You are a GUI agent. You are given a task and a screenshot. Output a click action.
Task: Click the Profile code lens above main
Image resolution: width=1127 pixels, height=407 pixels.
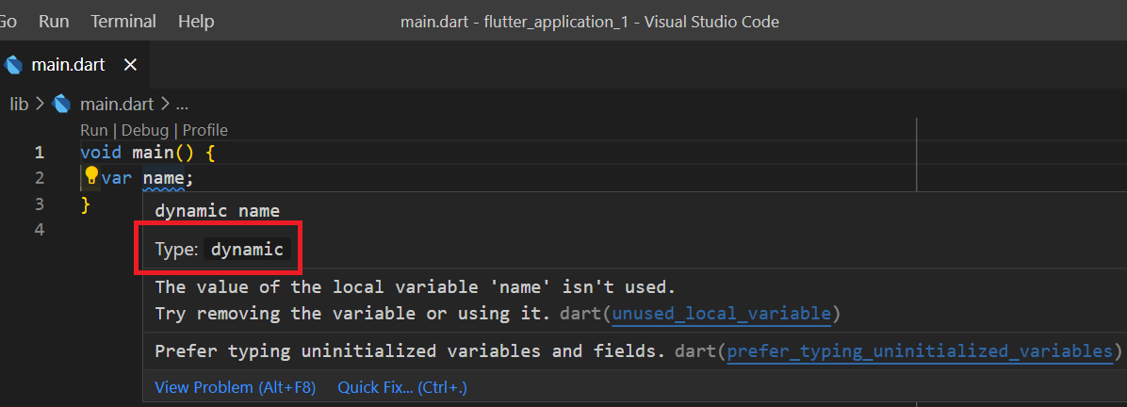click(x=204, y=130)
